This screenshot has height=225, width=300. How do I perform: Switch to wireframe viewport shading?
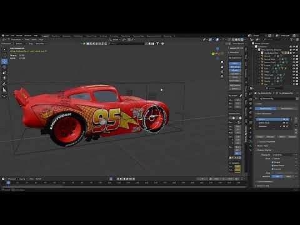click(x=233, y=39)
